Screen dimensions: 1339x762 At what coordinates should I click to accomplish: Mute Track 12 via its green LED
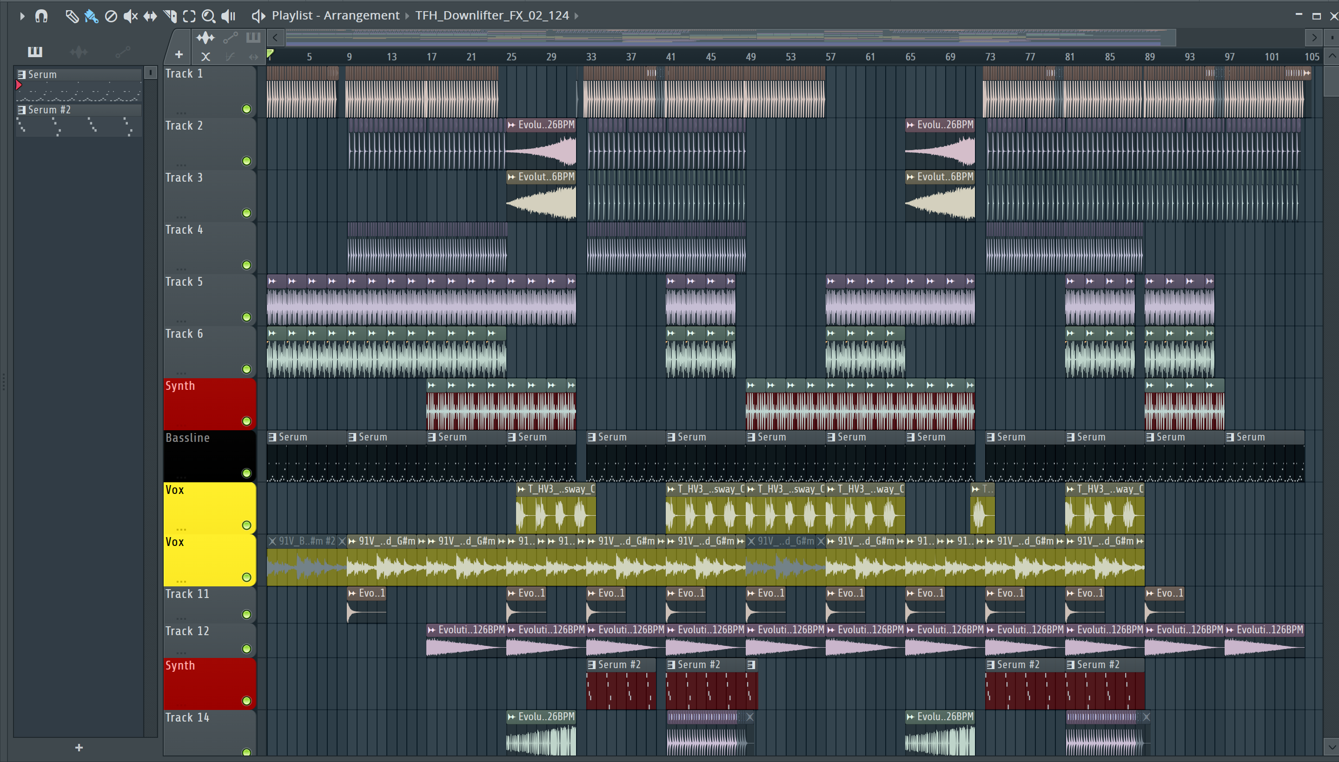246,649
